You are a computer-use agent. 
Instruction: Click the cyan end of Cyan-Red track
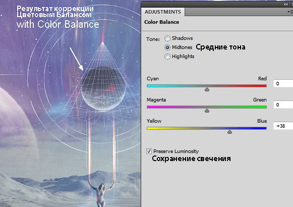(150, 86)
